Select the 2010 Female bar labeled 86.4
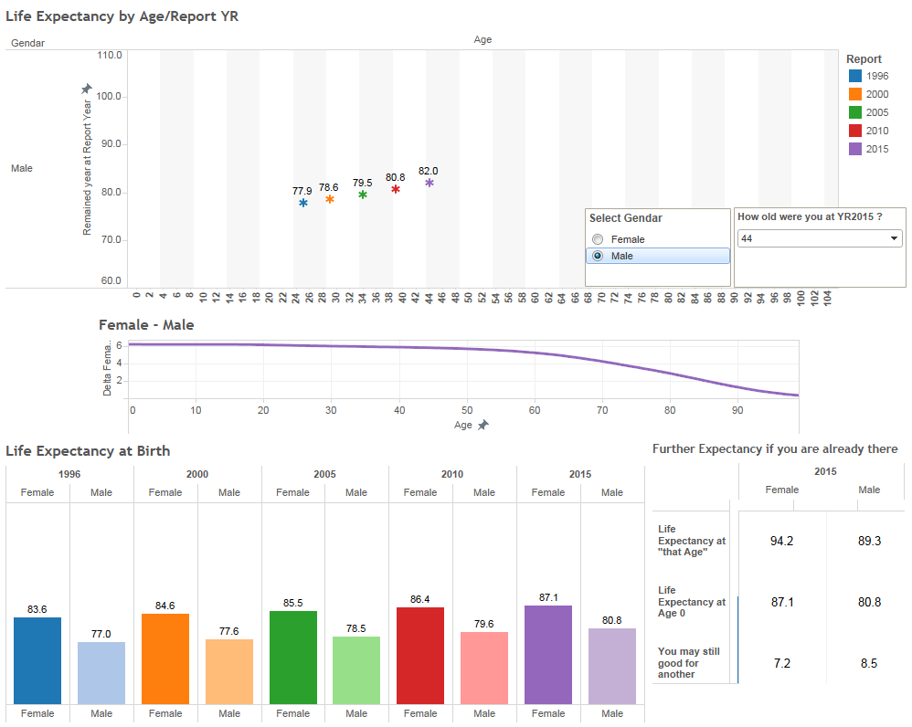 tap(420, 656)
